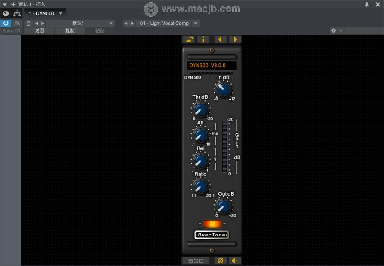Click the 01 - Light Vocal Comp name
Image resolution: width=384 pixels, height=266 pixels.
[164, 24]
